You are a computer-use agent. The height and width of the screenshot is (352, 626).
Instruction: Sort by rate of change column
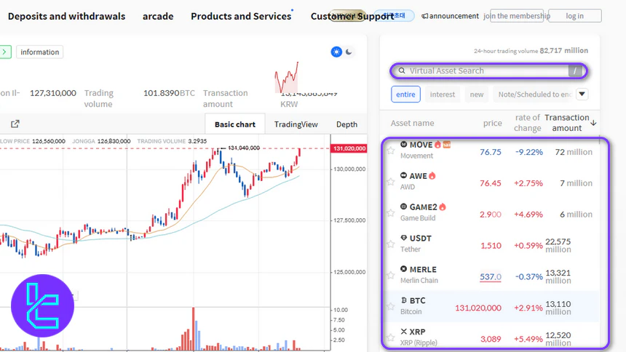(528, 123)
